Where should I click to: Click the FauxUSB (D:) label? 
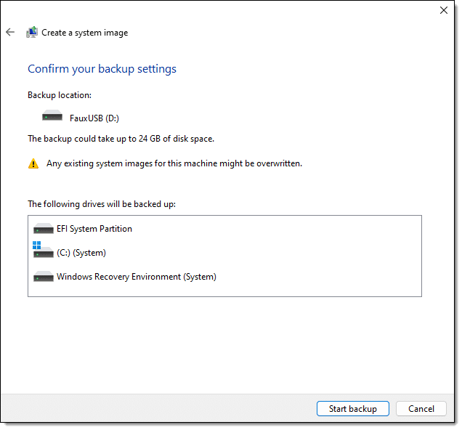pos(94,118)
